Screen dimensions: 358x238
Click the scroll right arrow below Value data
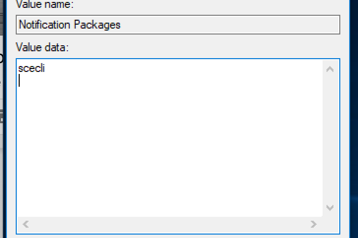click(313, 224)
